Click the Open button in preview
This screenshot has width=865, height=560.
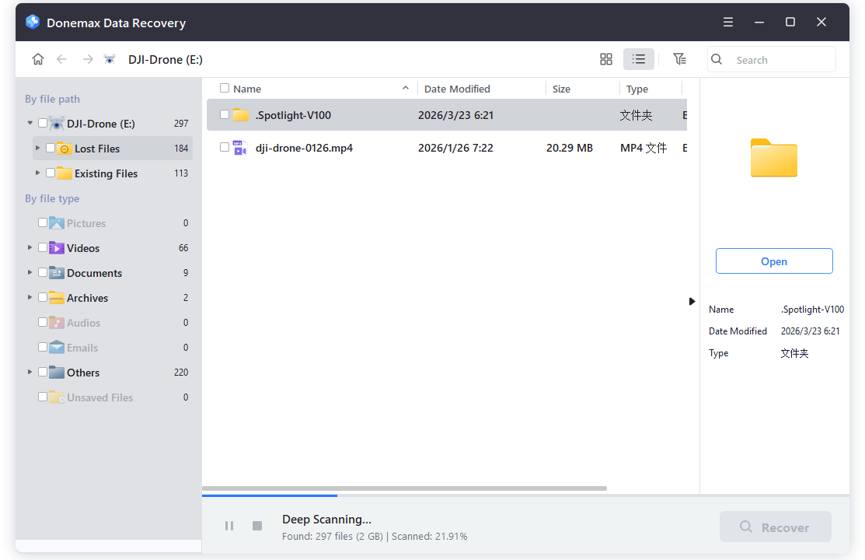point(773,261)
